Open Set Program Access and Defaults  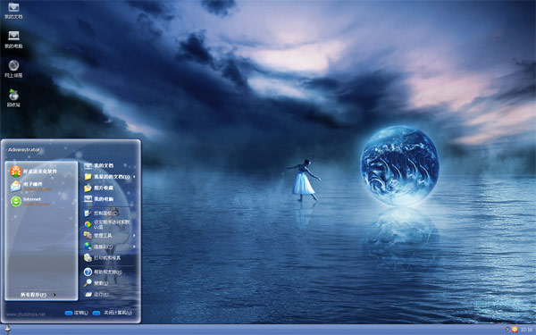coord(109,224)
